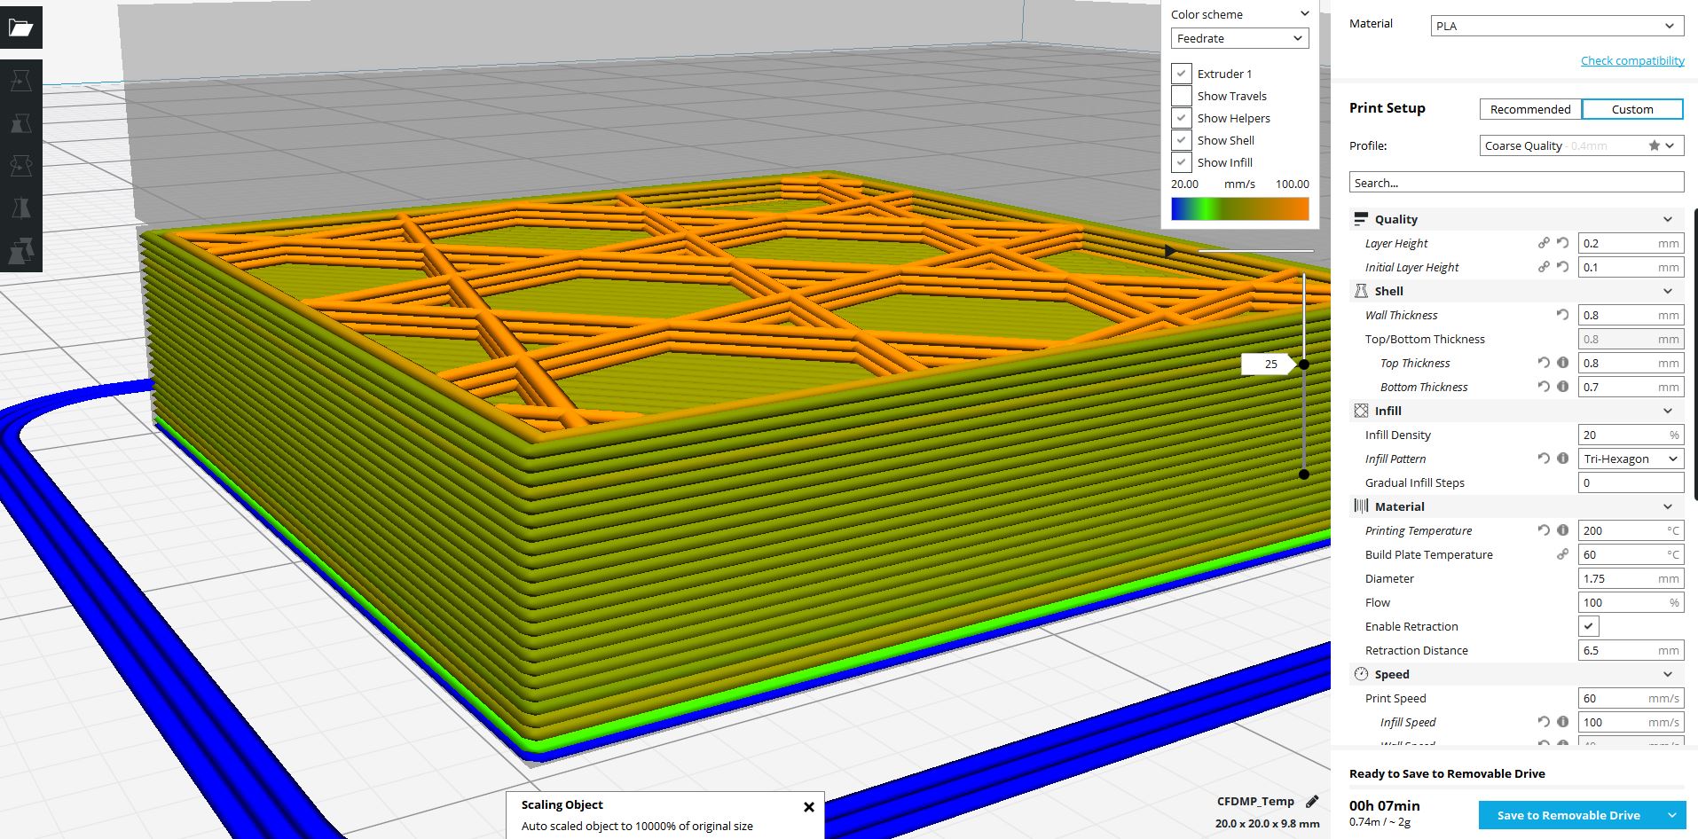This screenshot has height=839, width=1698.
Task: Select the Mirror tool in left toolbar
Action: [x=20, y=208]
